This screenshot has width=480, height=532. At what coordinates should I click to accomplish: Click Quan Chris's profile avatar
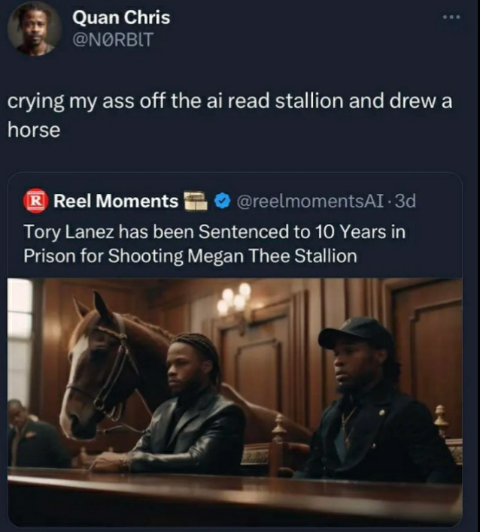pos(34,29)
